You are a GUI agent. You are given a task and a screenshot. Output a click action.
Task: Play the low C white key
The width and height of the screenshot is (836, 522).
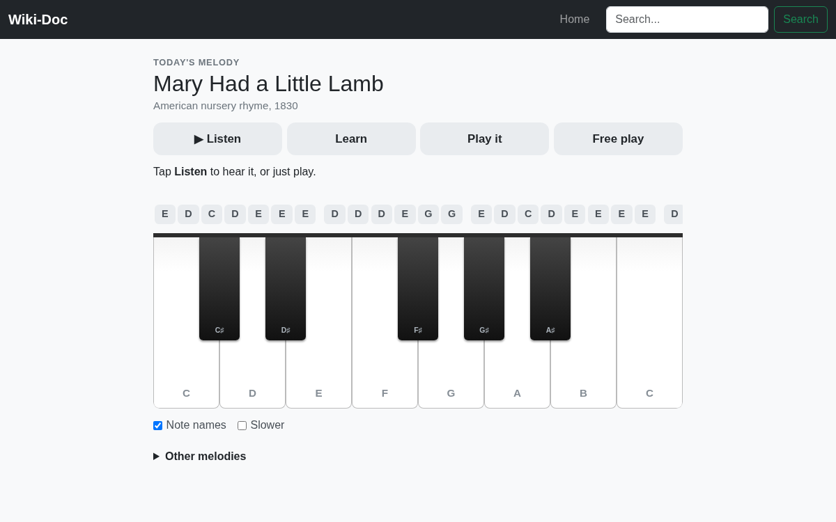(186, 376)
